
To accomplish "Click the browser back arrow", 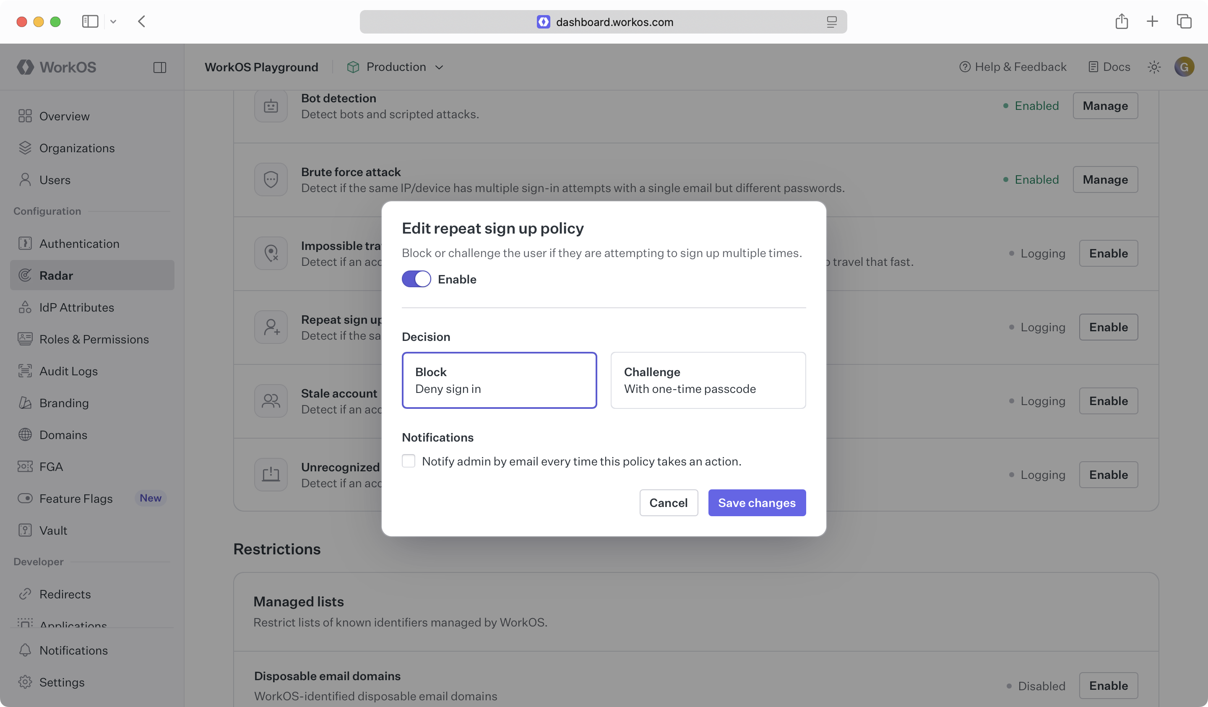I will point(141,21).
